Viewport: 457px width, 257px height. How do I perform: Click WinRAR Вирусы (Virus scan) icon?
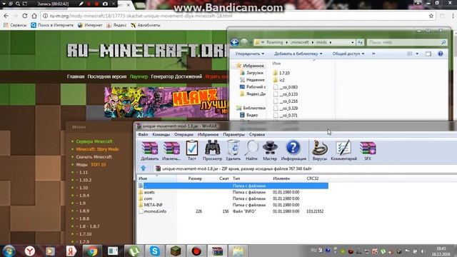tap(320, 151)
